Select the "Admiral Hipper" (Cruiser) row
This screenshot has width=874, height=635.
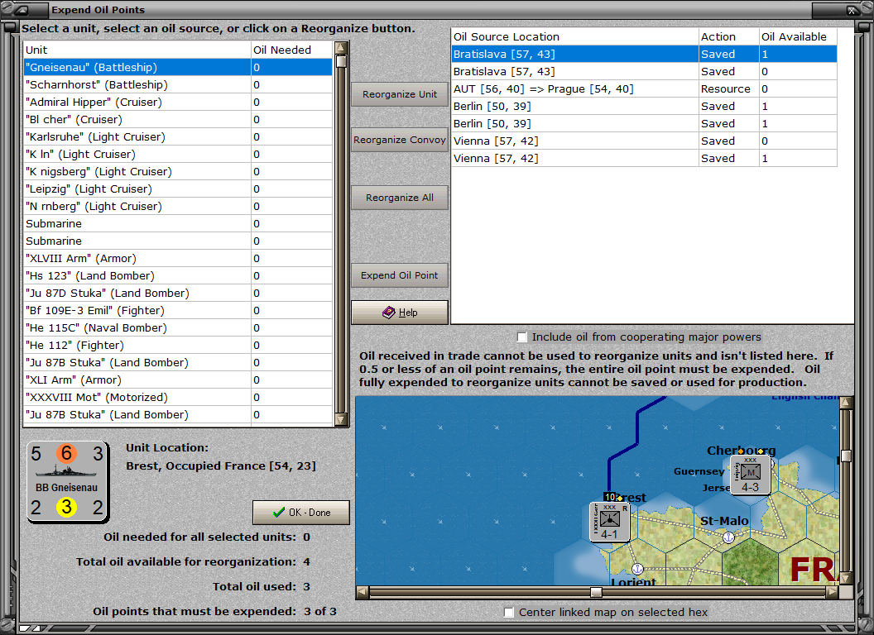tap(178, 102)
